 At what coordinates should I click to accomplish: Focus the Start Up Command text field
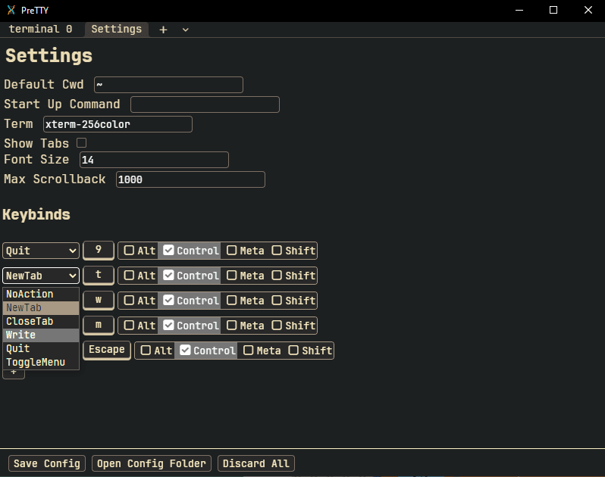click(205, 104)
